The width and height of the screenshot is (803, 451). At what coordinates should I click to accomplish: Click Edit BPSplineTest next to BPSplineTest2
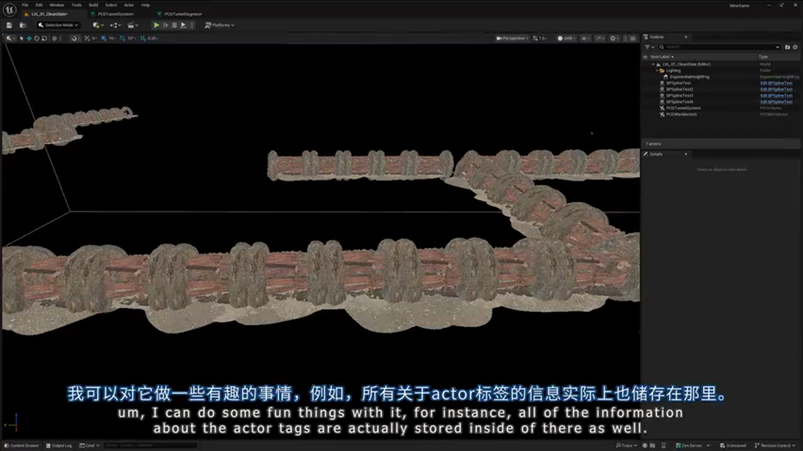pos(776,89)
